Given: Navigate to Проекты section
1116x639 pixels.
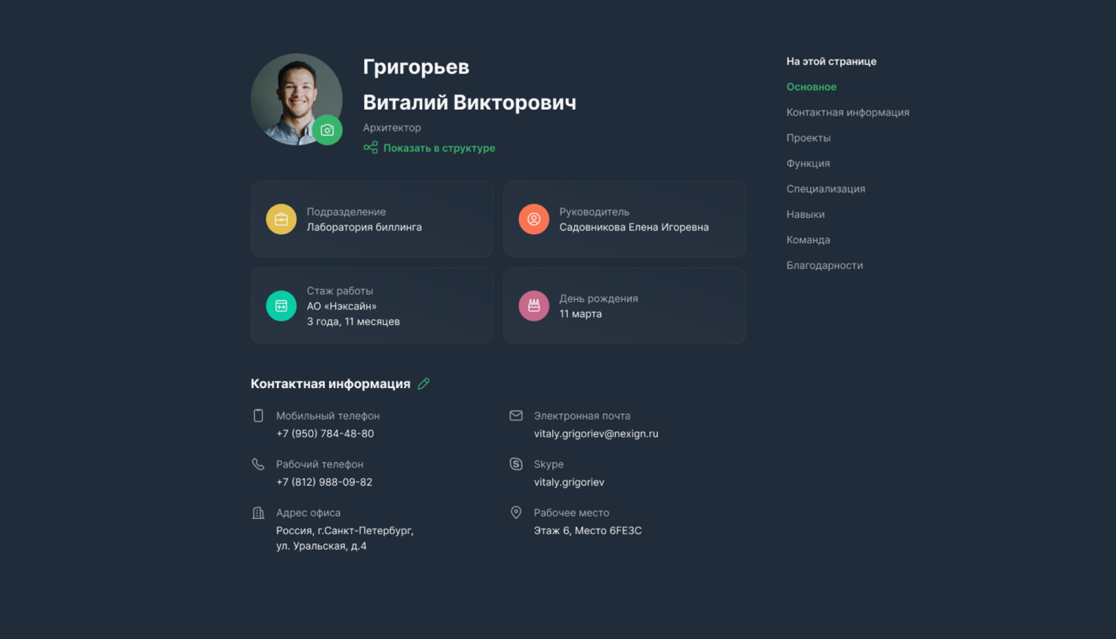Looking at the screenshot, I should (x=809, y=138).
